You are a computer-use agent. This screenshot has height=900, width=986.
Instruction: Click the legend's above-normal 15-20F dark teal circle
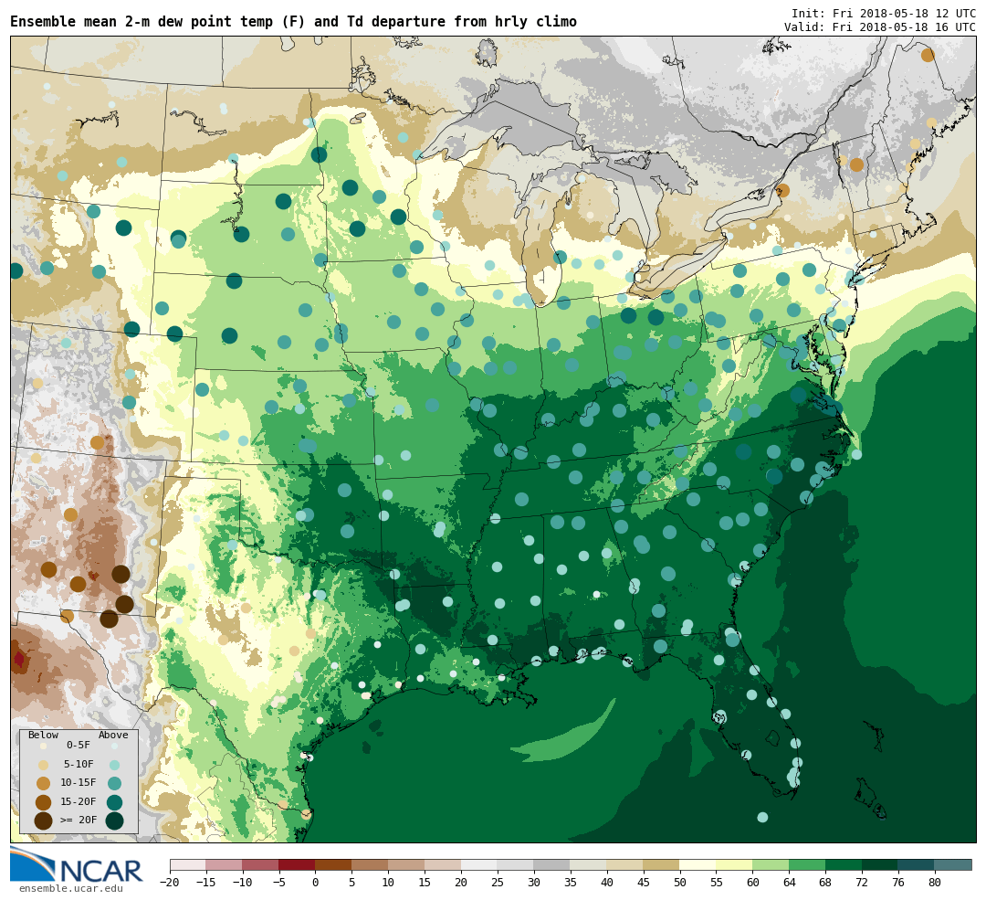[114, 802]
